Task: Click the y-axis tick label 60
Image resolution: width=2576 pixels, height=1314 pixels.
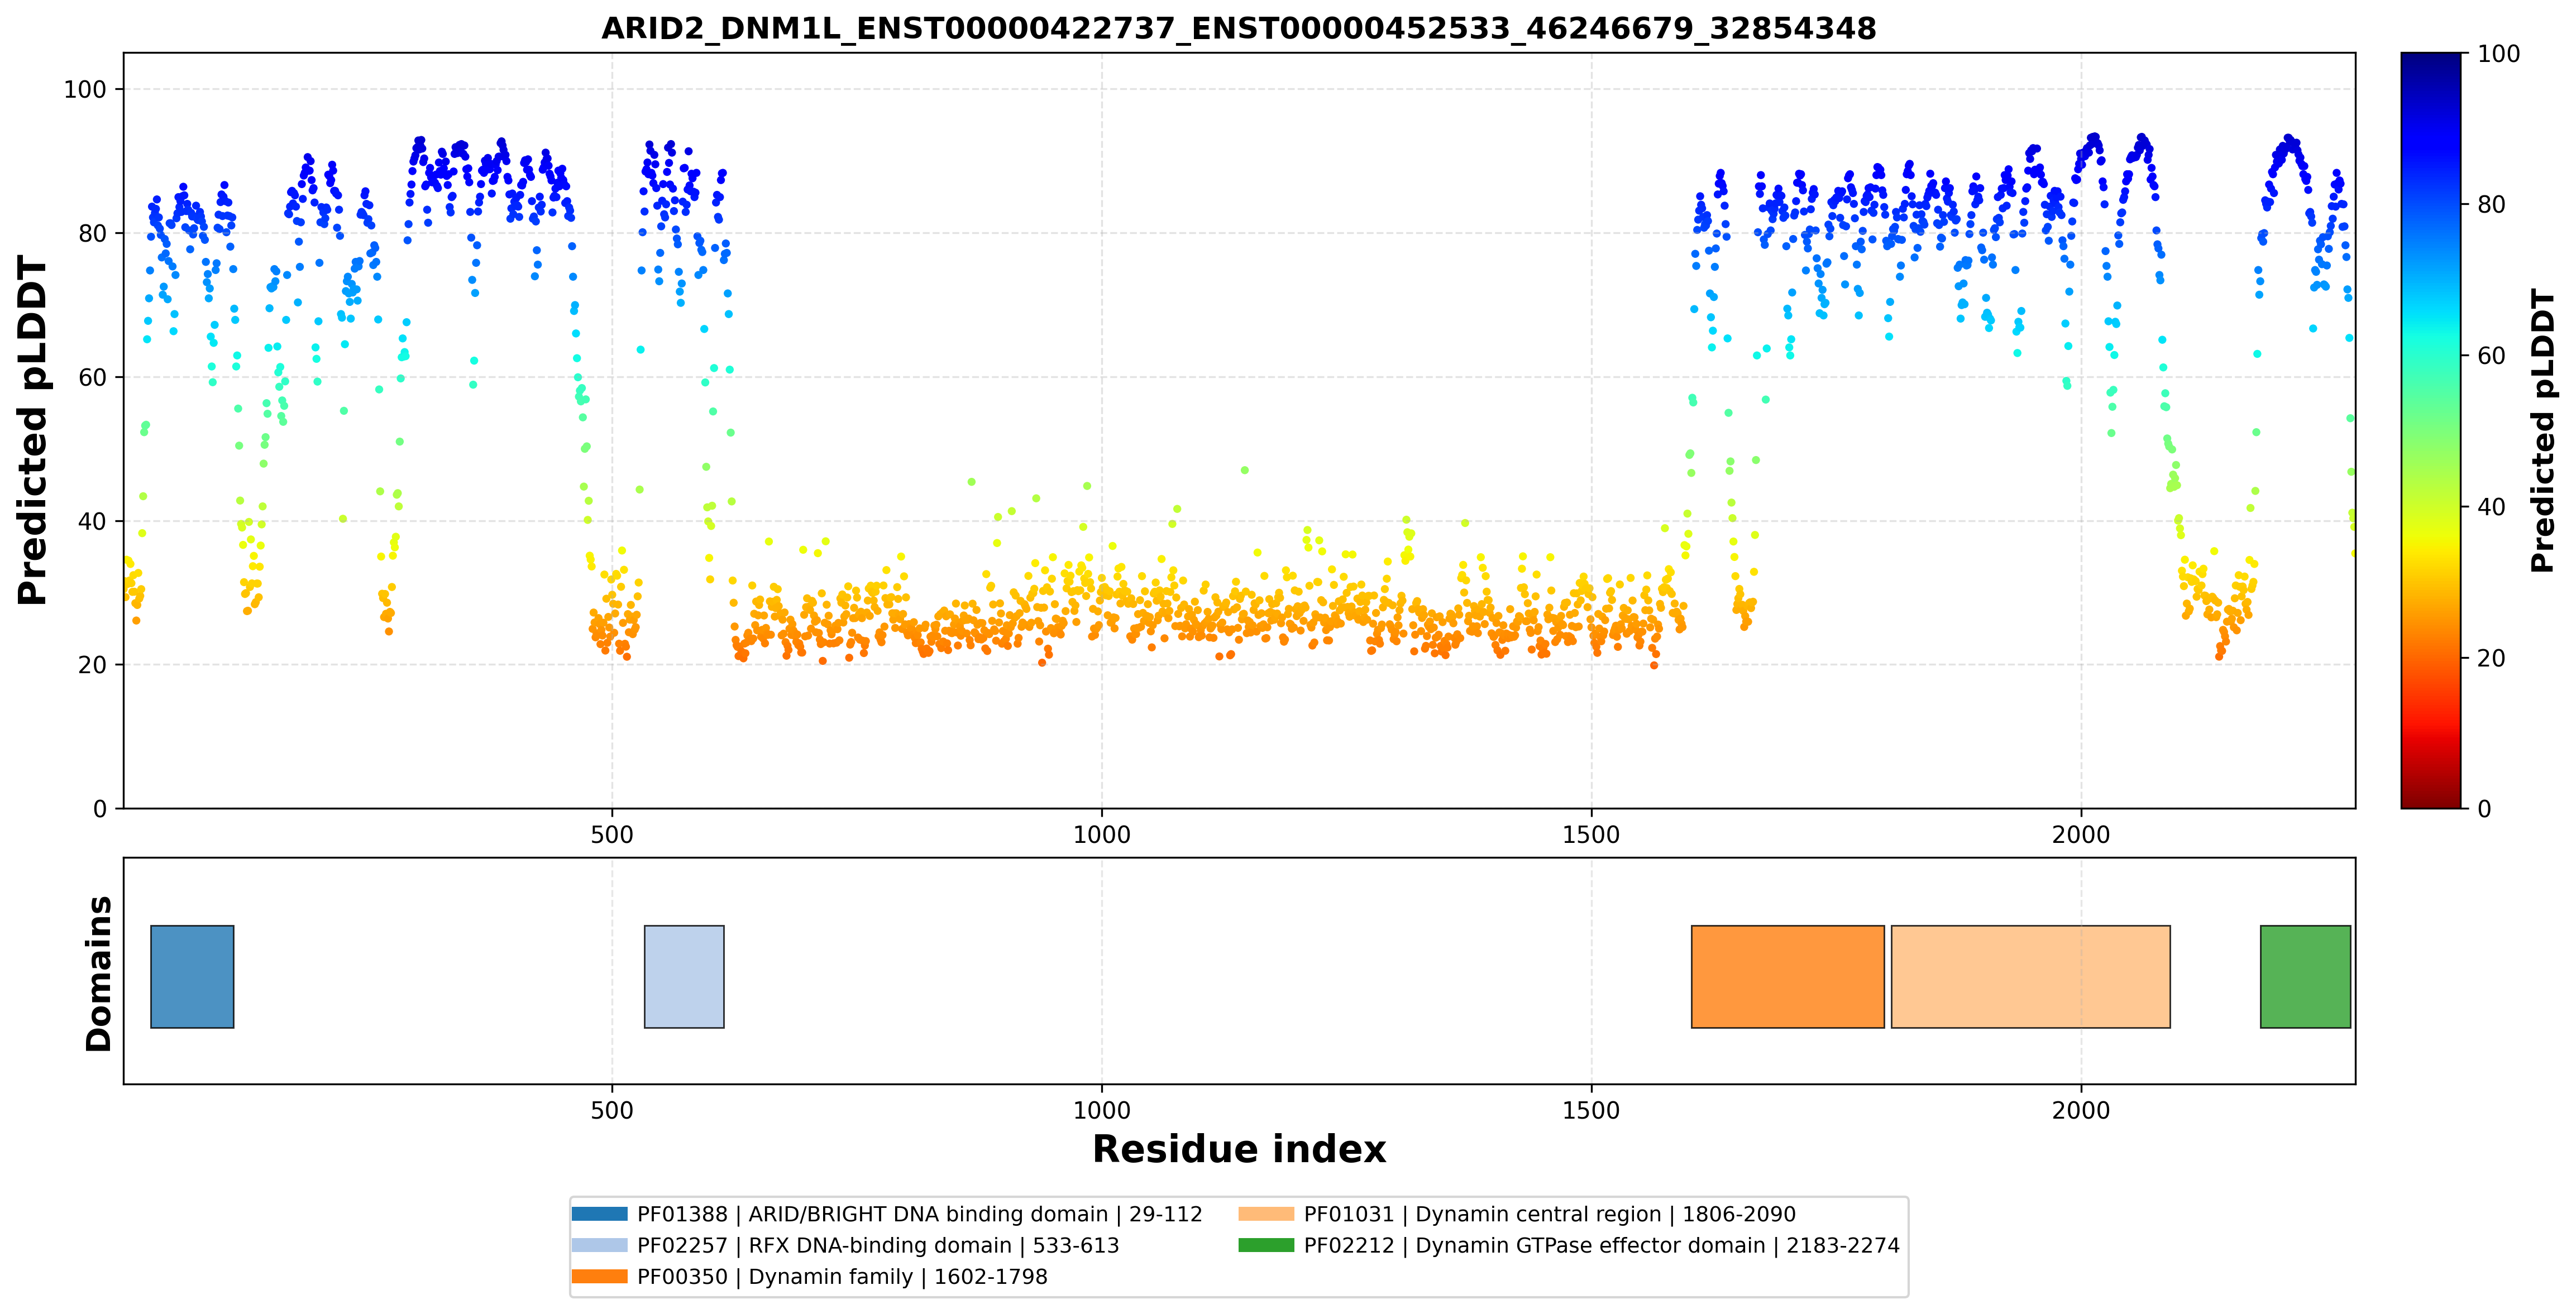Action: tap(92, 378)
